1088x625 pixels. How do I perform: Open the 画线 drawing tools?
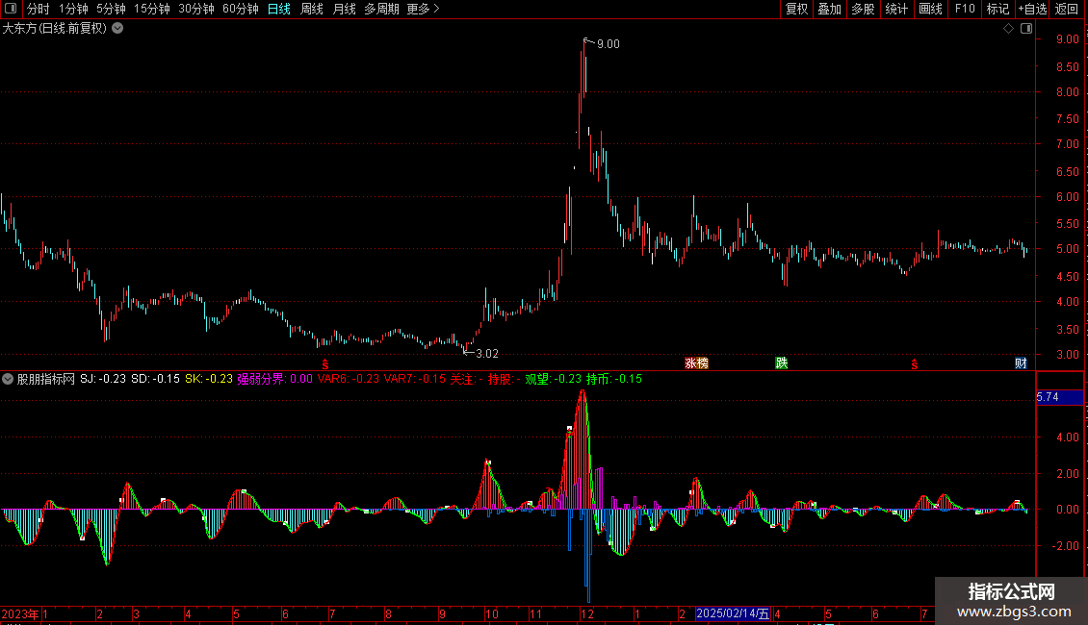click(930, 9)
